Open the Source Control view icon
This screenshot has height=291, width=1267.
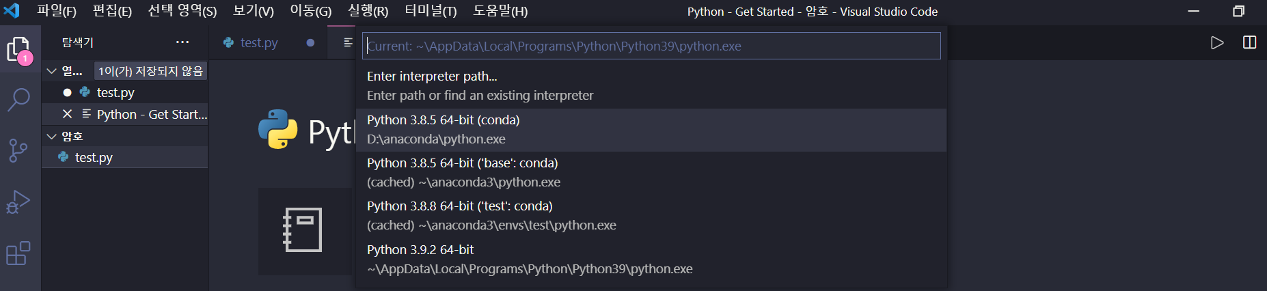point(18,150)
